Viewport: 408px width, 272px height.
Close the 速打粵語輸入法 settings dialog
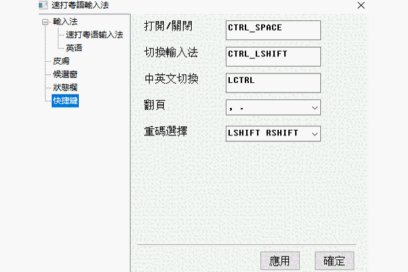(x=361, y=5)
